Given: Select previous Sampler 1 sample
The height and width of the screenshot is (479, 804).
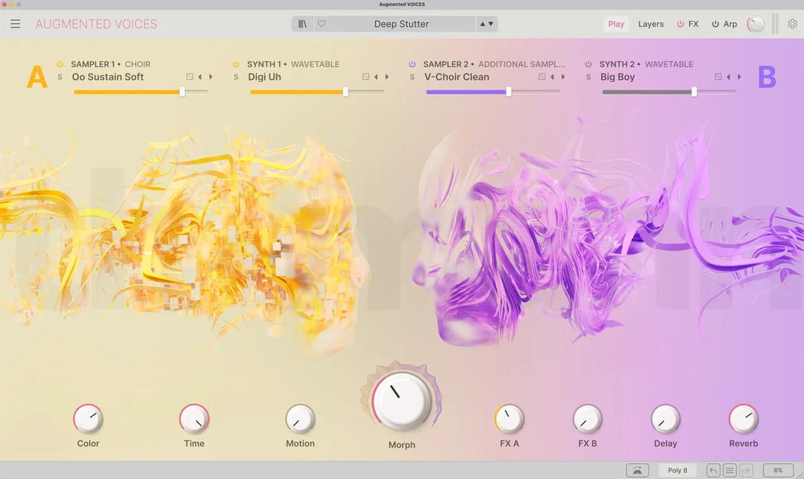Looking at the screenshot, I should pos(200,77).
